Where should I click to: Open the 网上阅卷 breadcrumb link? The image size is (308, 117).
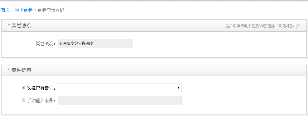pos(24,10)
